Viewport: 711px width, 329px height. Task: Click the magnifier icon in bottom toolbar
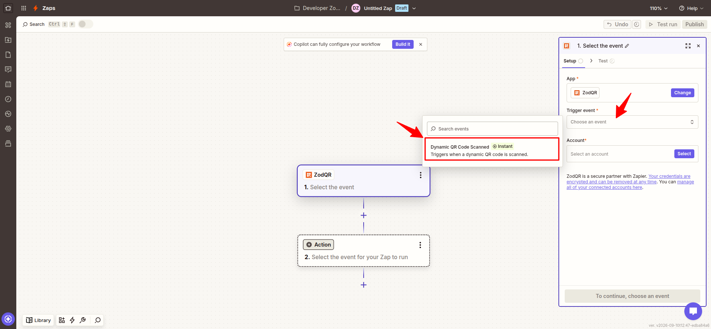click(x=98, y=320)
